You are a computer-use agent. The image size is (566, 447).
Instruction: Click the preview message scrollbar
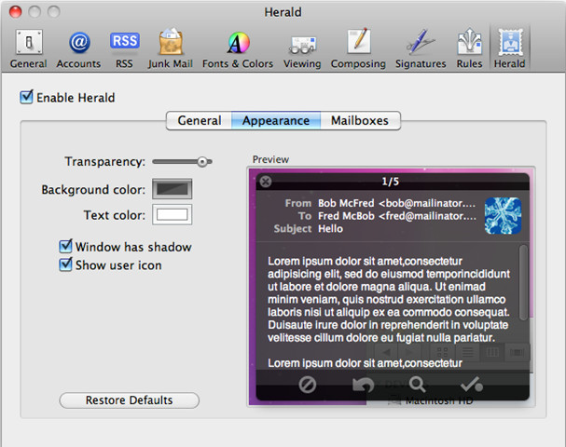[523, 282]
